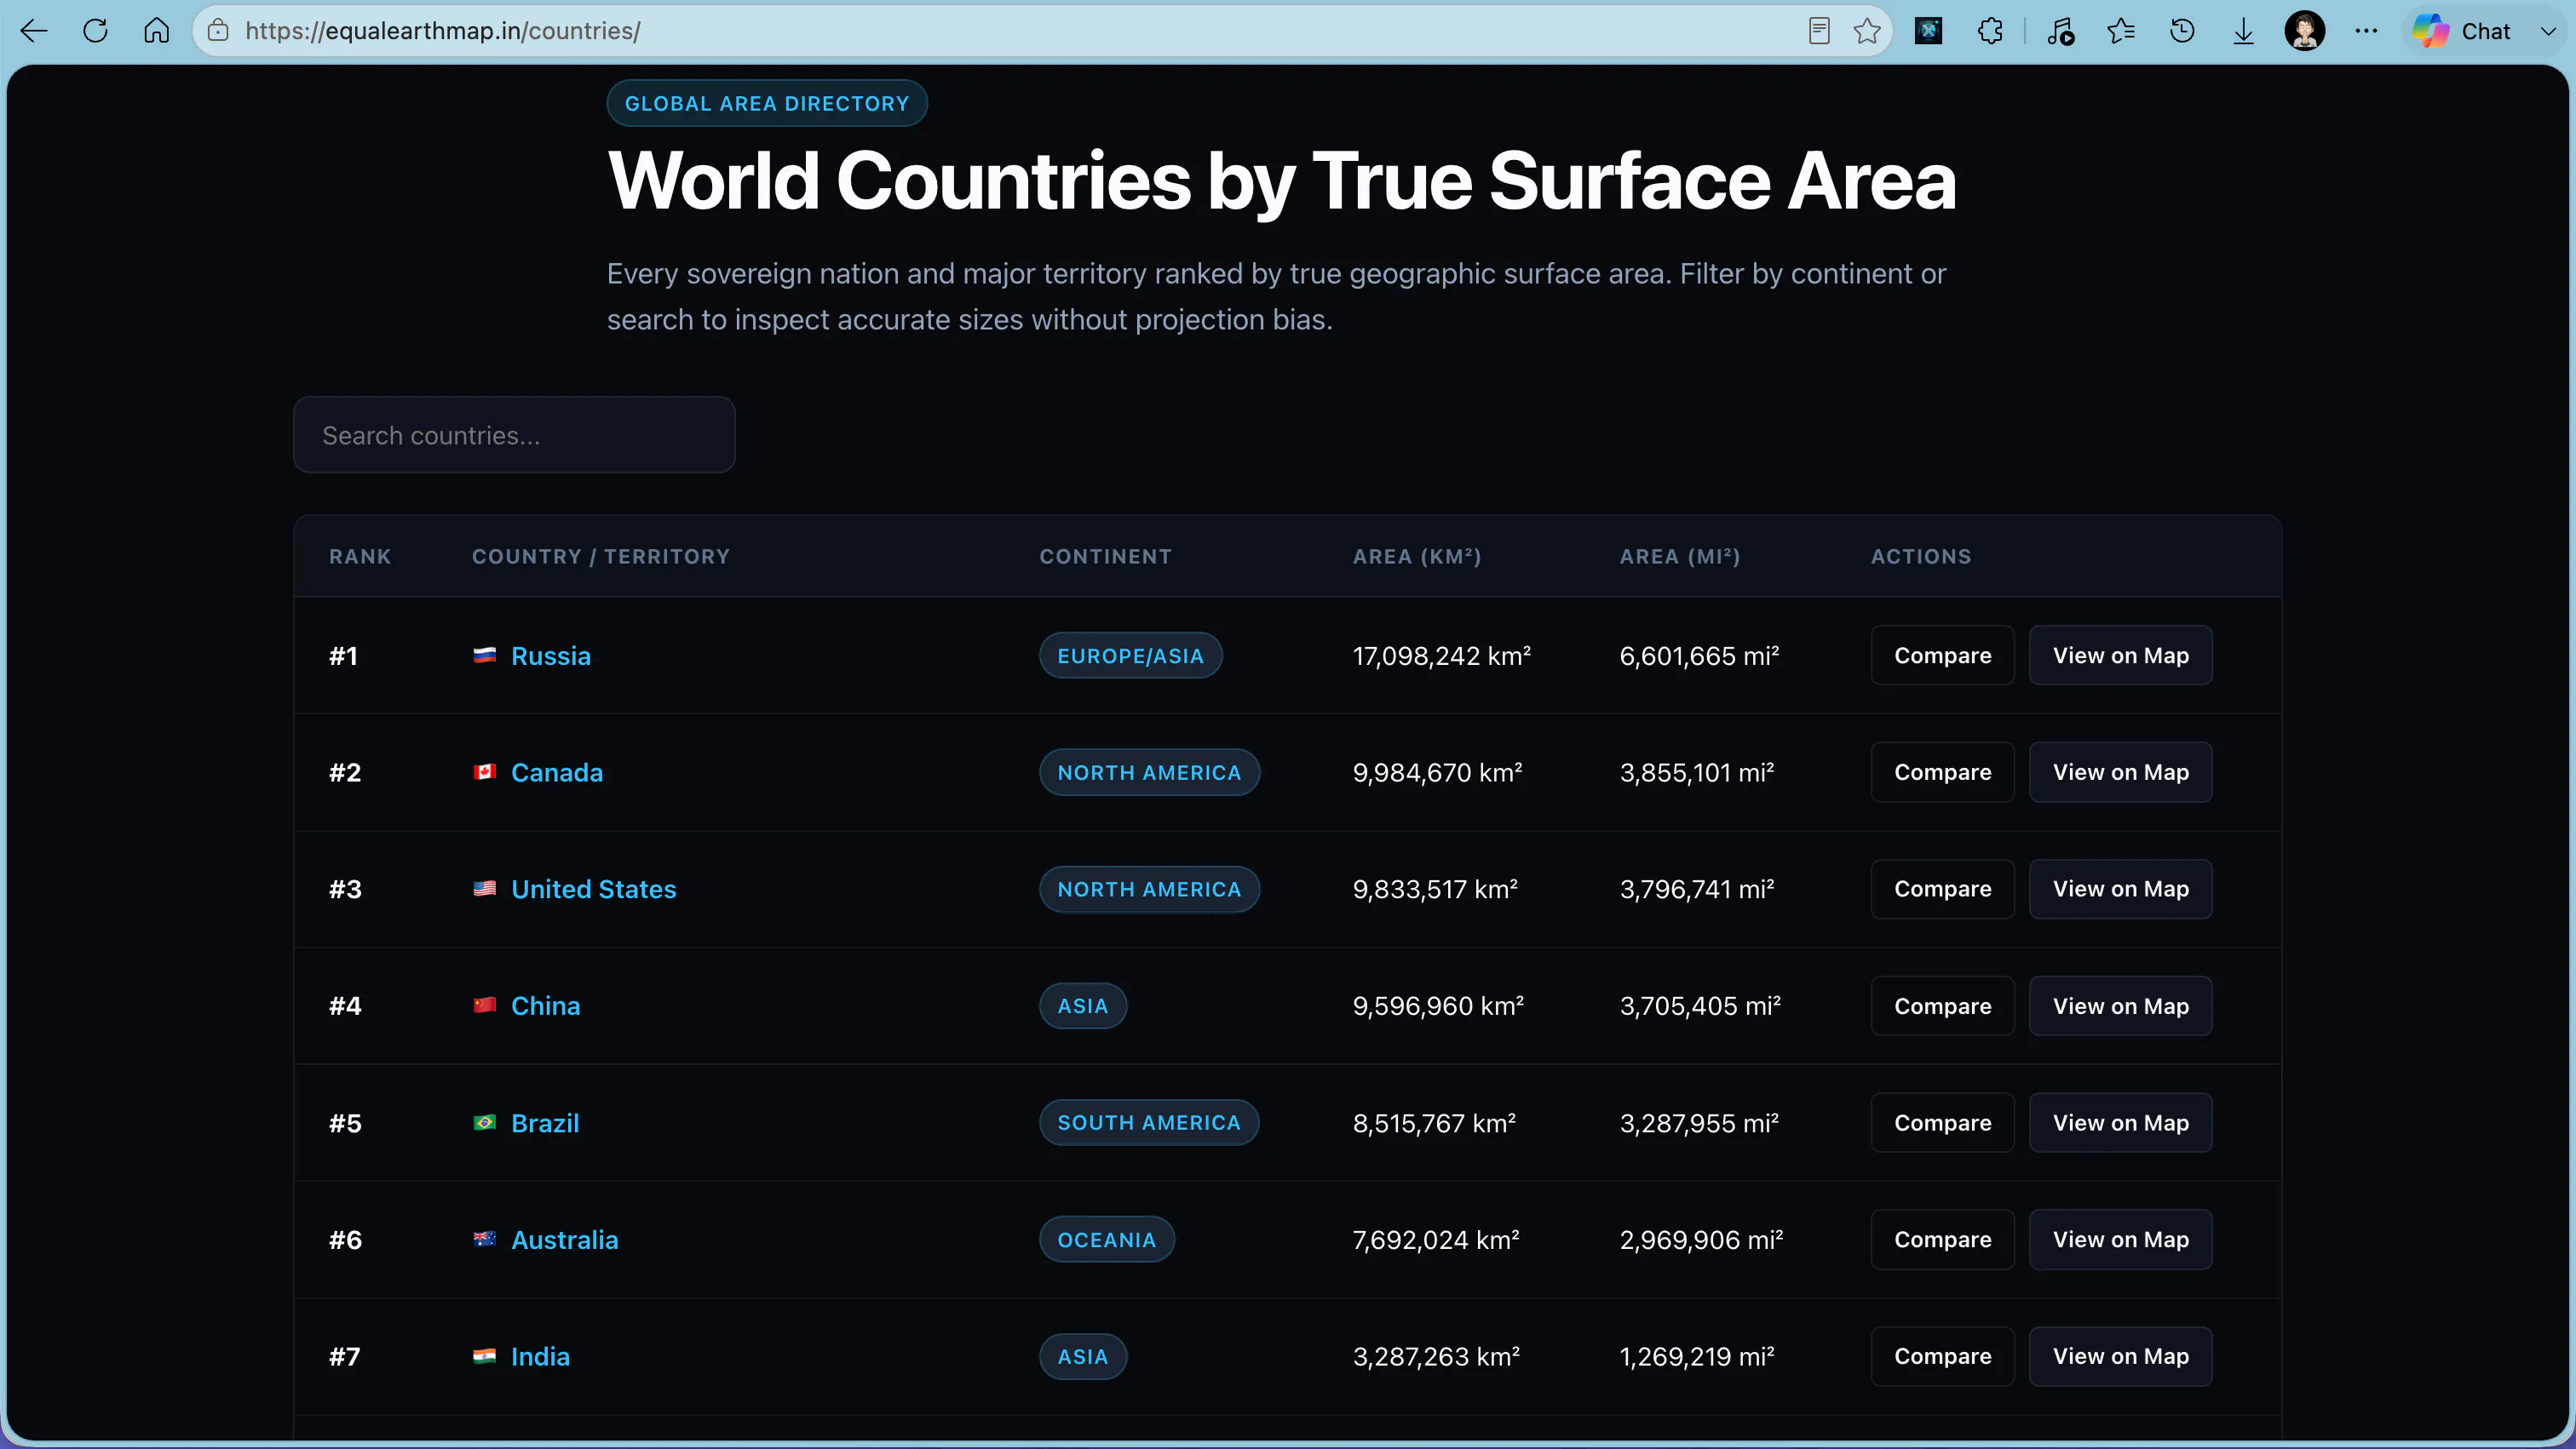This screenshot has width=2576, height=1449.
Task: Open the Brazil country link
Action: click(x=545, y=1123)
